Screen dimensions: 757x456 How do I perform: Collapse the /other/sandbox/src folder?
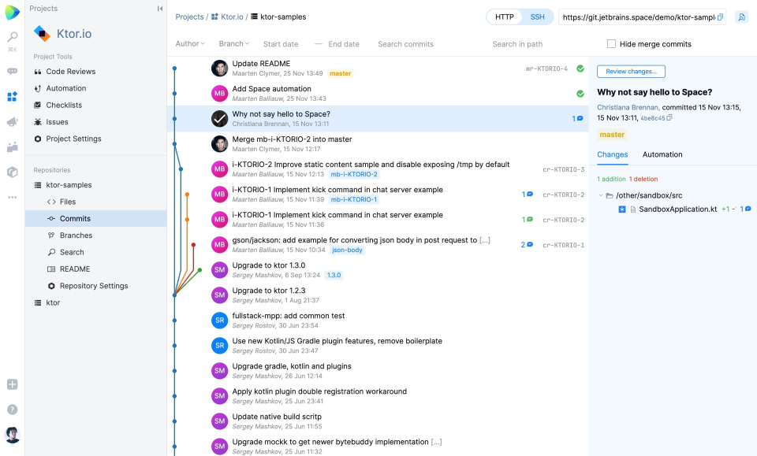coord(601,195)
